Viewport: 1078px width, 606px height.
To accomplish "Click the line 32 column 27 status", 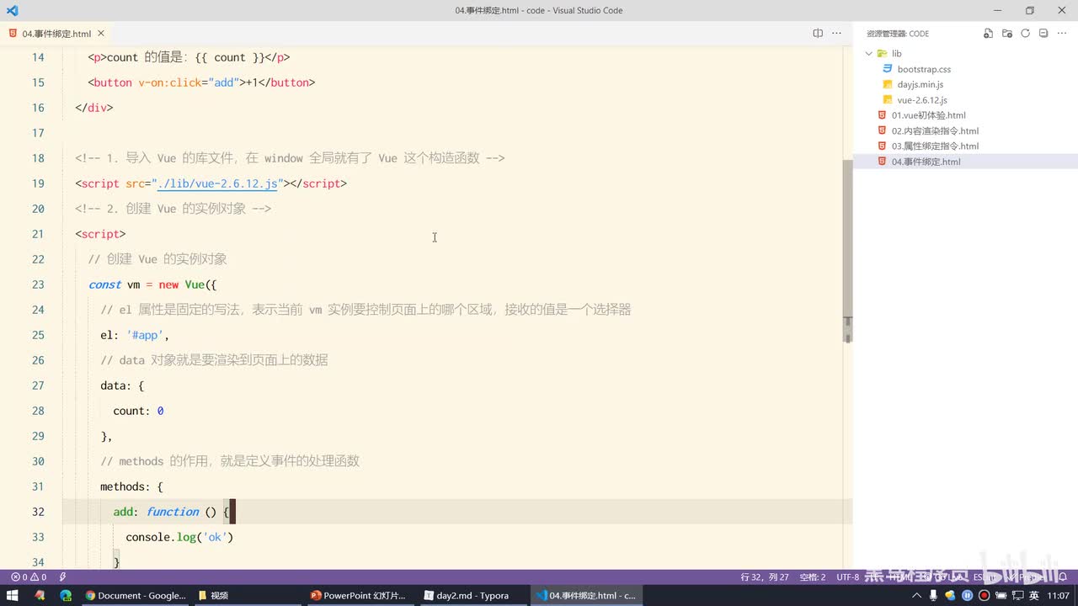I will tap(765, 577).
